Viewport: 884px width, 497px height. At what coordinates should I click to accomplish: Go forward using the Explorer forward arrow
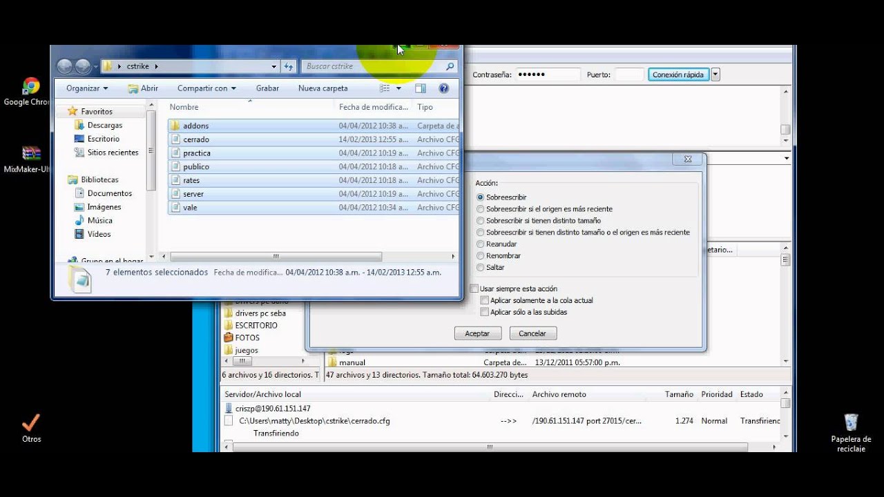tap(83, 66)
